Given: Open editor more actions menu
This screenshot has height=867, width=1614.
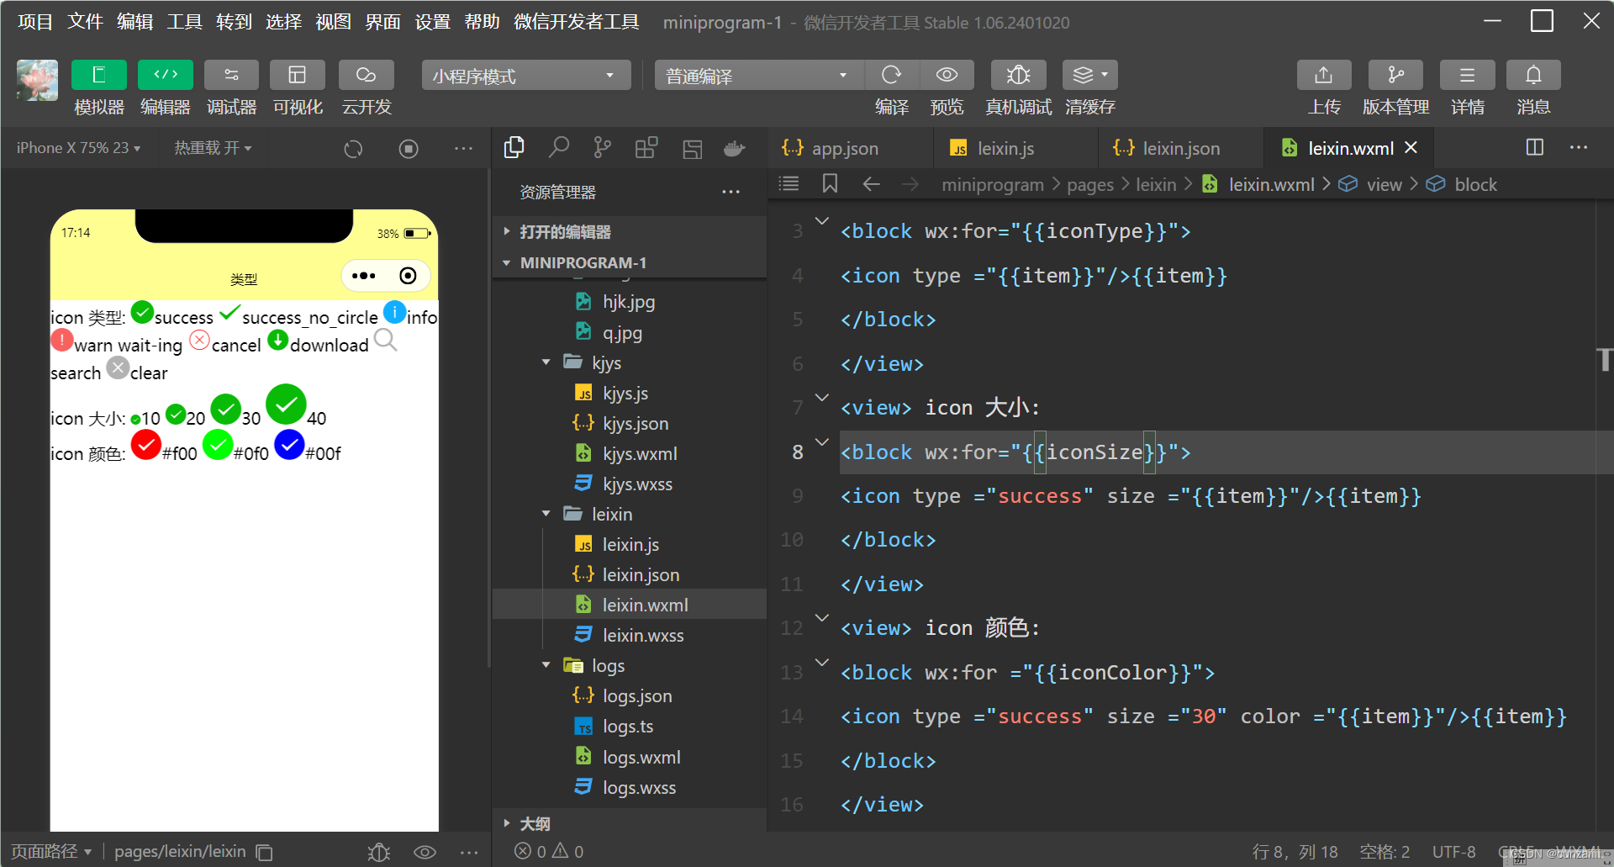Looking at the screenshot, I should [x=1579, y=147].
